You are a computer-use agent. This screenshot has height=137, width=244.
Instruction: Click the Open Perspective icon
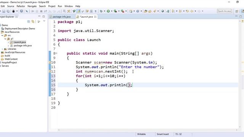(237, 11)
